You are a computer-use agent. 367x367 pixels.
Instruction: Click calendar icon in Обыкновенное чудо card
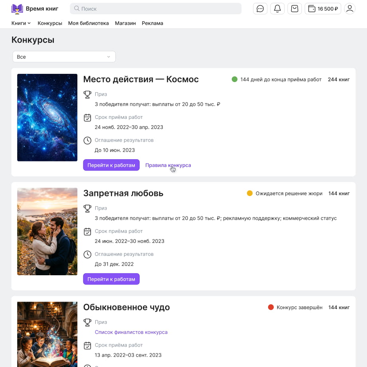click(x=87, y=345)
